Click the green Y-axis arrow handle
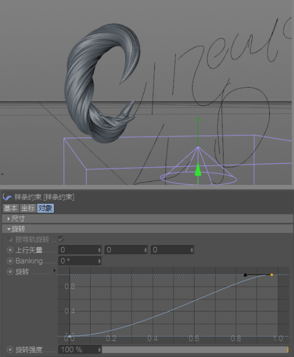This screenshot has height=357, width=294. click(198, 169)
